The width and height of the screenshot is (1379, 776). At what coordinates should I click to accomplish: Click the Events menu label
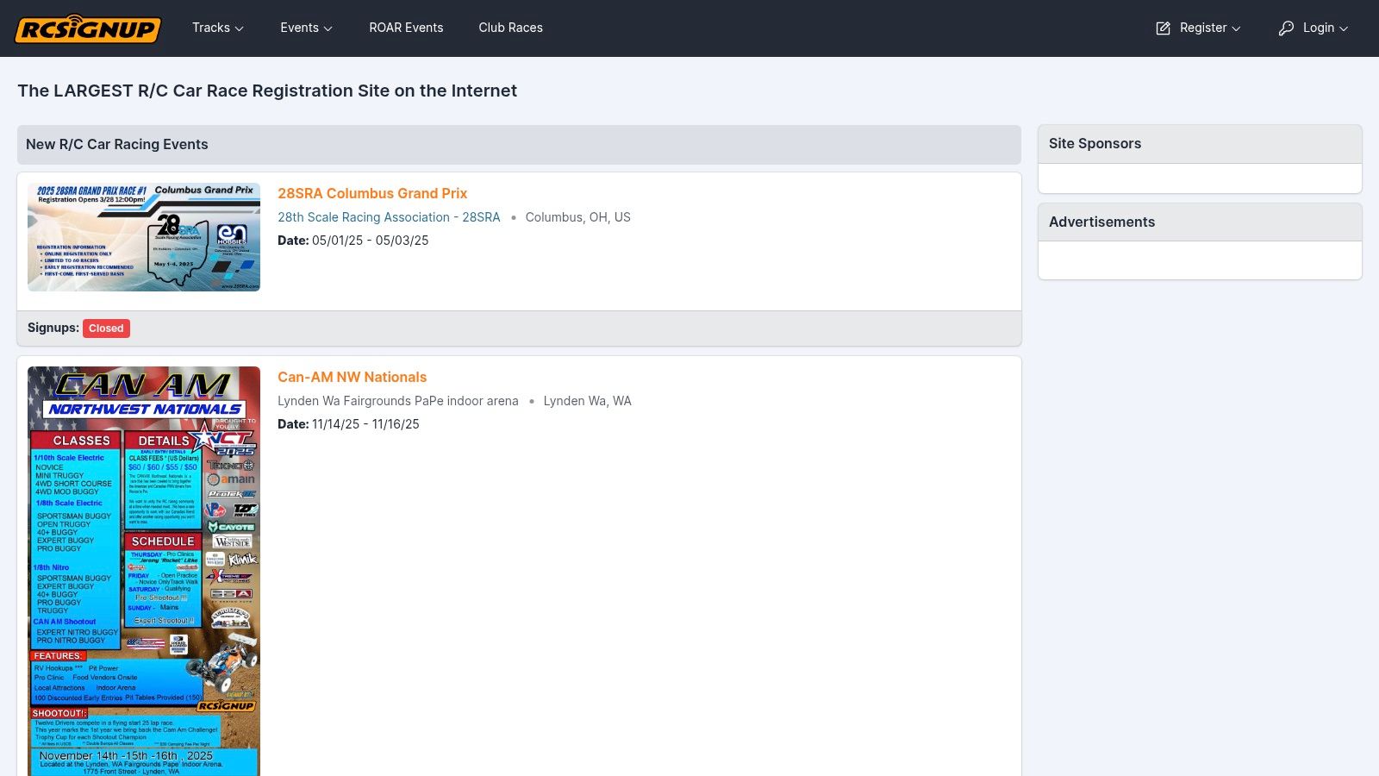tap(299, 28)
